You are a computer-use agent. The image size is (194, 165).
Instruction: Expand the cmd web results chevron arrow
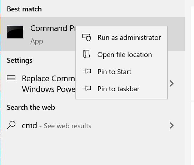click(x=171, y=125)
